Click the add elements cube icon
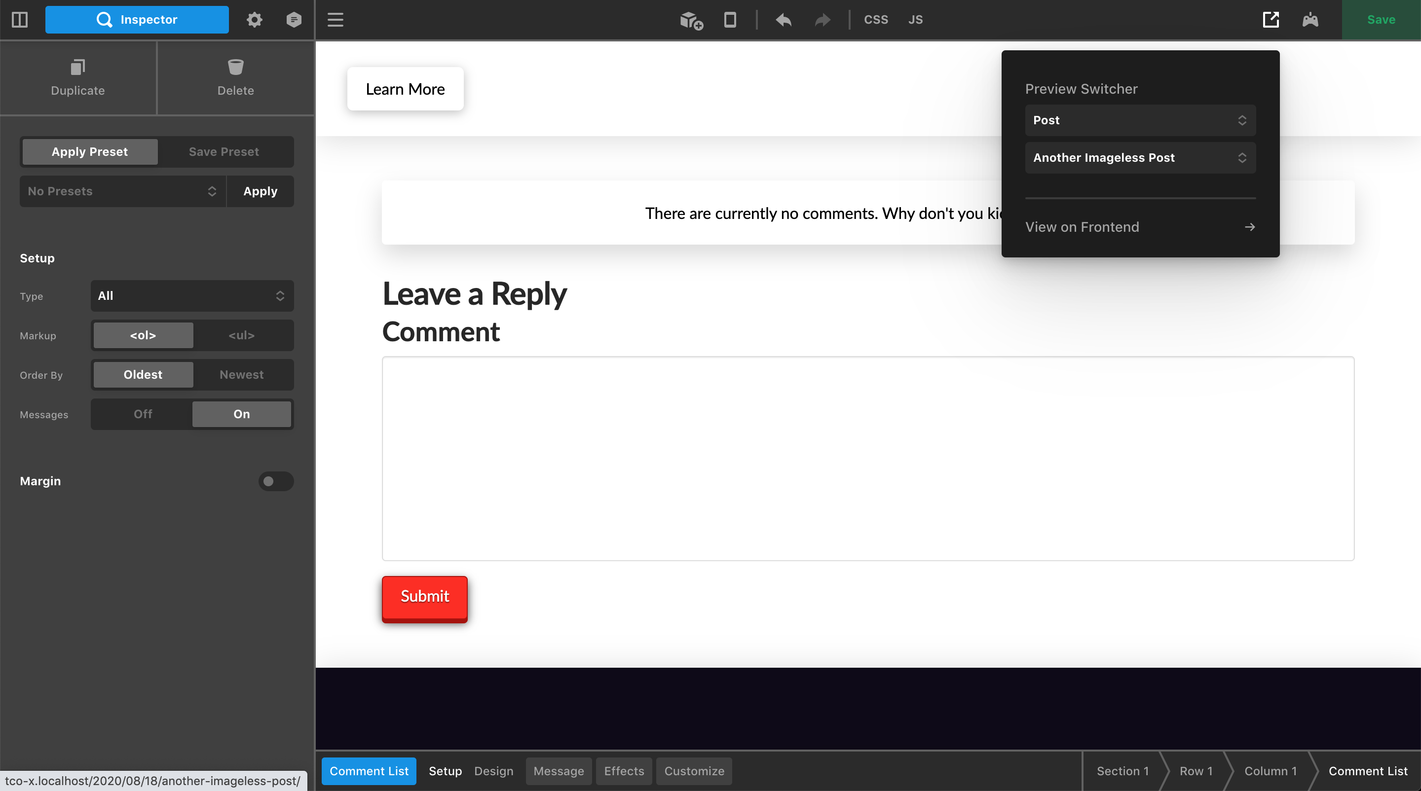The height and width of the screenshot is (791, 1421). pos(691,20)
